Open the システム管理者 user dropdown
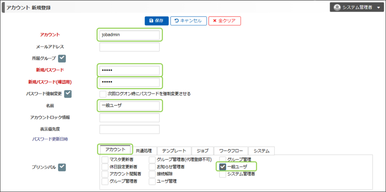This screenshot has width=386, height=192. 378,8
